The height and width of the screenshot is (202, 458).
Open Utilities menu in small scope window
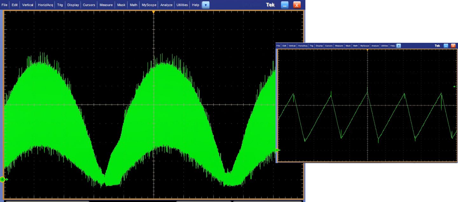tap(385, 46)
